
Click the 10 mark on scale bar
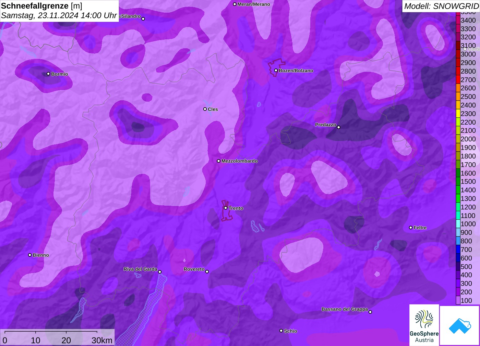[x=36, y=340]
